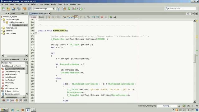Click the Save All toolbar icon
199x112 pixels.
19,9
